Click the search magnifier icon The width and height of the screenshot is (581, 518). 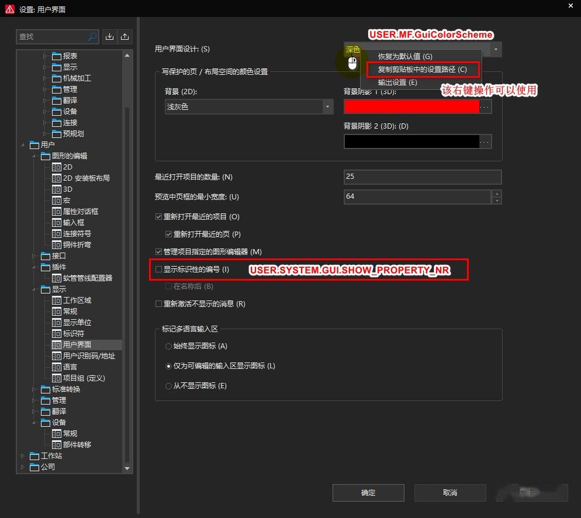[x=92, y=36]
